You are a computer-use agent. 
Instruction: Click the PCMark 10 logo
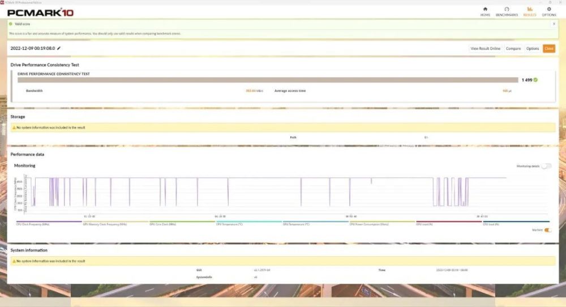40,12
